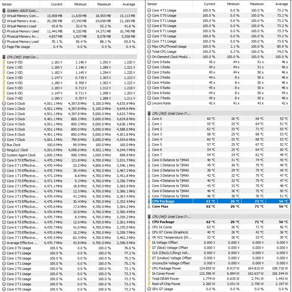292x292 pixels.
Task: Click the 4,806.0 MHz maximum value
Action: point(102,165)
